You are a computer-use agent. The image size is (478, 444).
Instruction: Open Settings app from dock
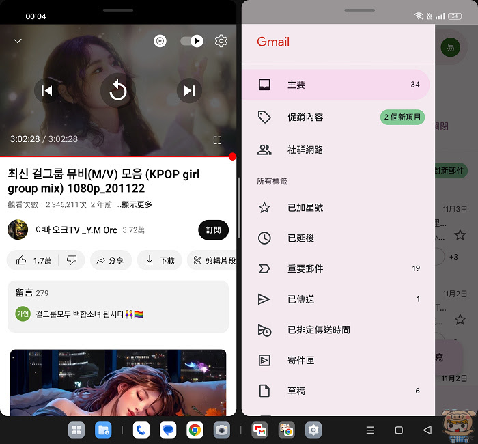click(x=313, y=430)
